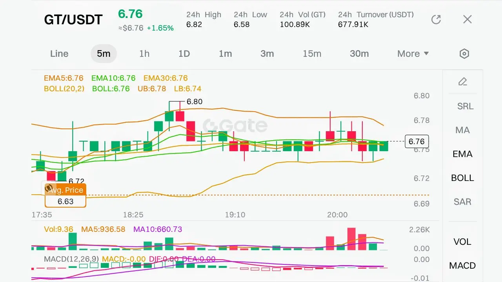This screenshot has height=282, width=502.
Task: Click the +1.65% change value
Action: [160, 28]
